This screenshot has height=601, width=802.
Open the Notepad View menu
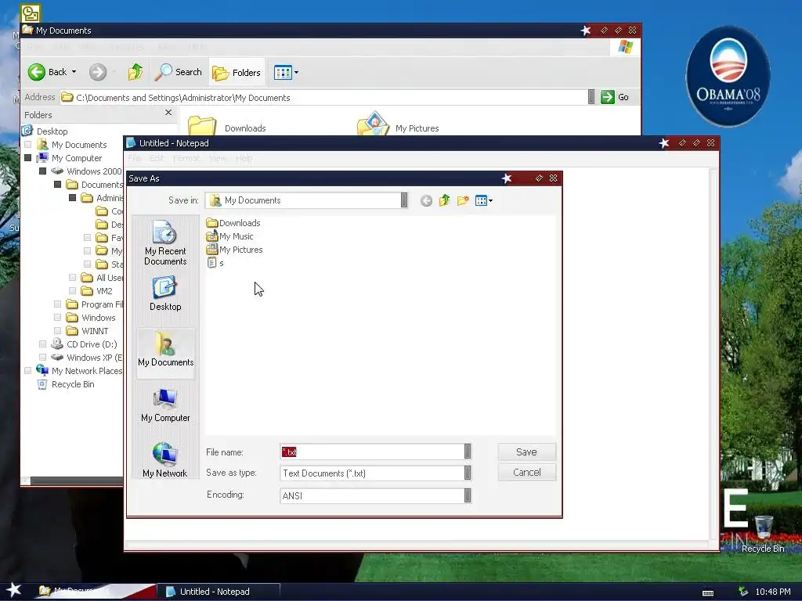pyautogui.click(x=218, y=158)
